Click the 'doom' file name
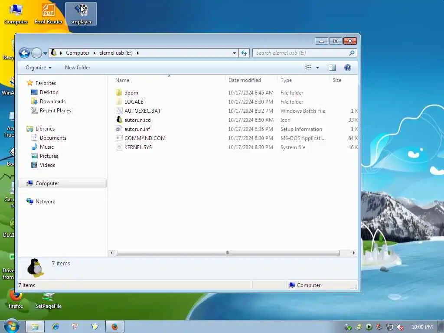Viewport: 444px width, 333px height. click(x=131, y=93)
